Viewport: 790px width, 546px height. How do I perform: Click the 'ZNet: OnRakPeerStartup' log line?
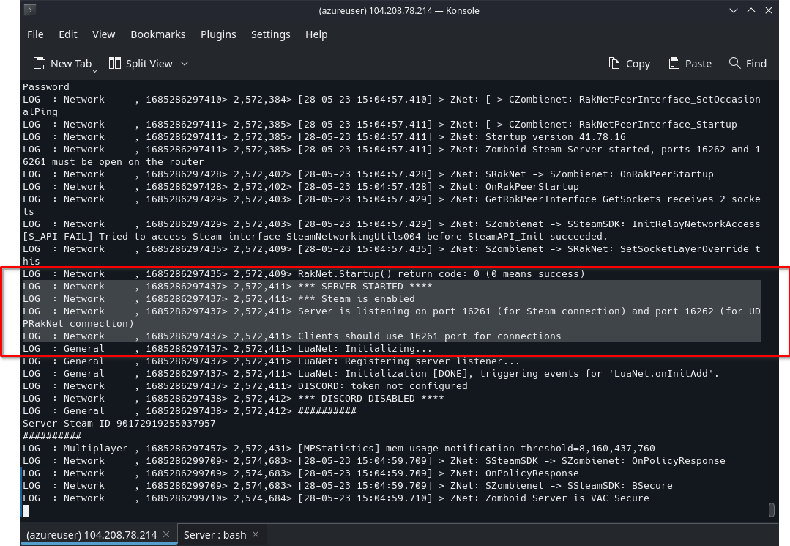301,187
